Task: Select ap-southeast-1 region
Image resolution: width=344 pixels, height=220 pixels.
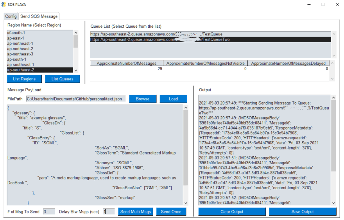Action: coord(40,65)
